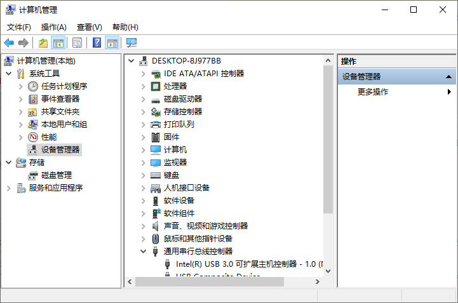Click the scroll up arrow of device list
This screenshot has height=303, width=458.
tap(328, 60)
